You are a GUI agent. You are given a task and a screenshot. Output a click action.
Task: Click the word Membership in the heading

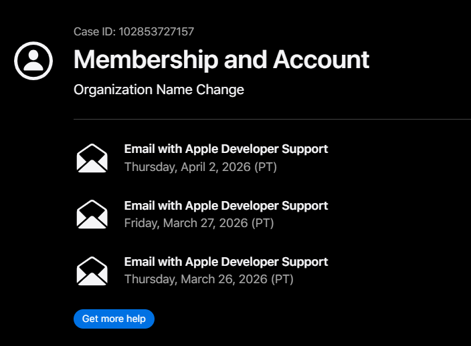click(145, 59)
